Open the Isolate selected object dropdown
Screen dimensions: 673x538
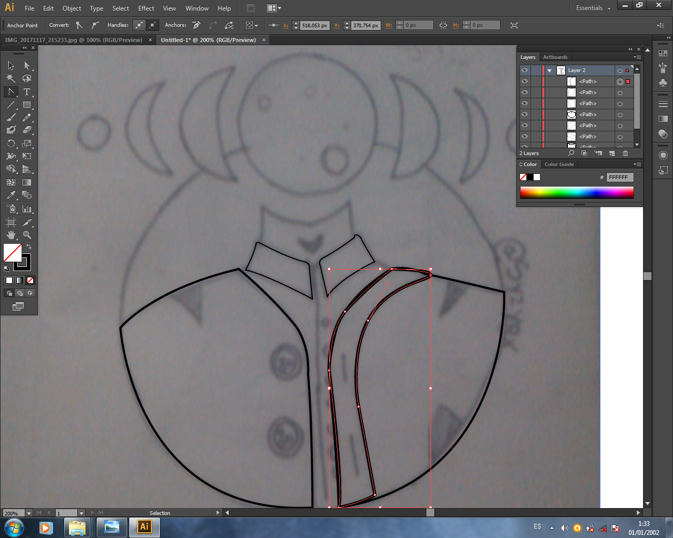click(x=252, y=25)
